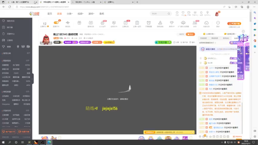Click the Douyu logo in the header
Image resolution: width=258 pixels, height=145 pixels.
coord(34,14)
